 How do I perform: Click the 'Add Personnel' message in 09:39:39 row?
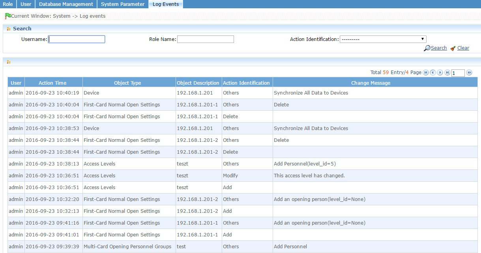[290, 247]
